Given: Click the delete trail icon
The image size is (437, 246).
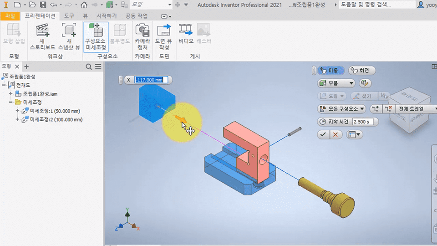Looking at the screenshot, I should tap(388, 109).
